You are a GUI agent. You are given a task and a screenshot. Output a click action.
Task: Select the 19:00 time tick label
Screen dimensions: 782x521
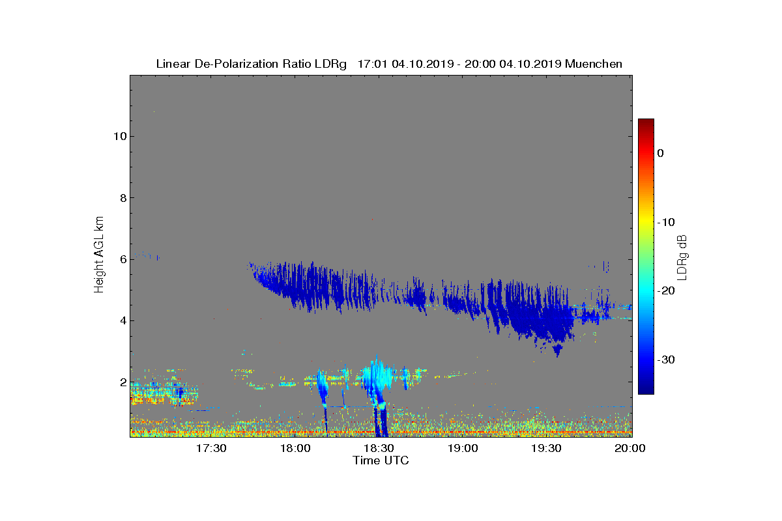(x=463, y=448)
